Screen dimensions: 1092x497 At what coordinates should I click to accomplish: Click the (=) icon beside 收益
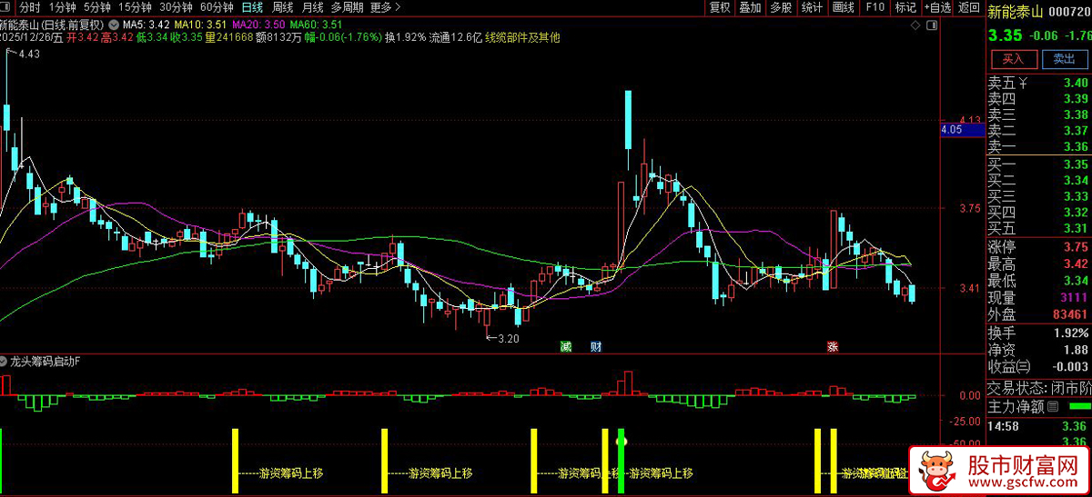click(x=1024, y=366)
